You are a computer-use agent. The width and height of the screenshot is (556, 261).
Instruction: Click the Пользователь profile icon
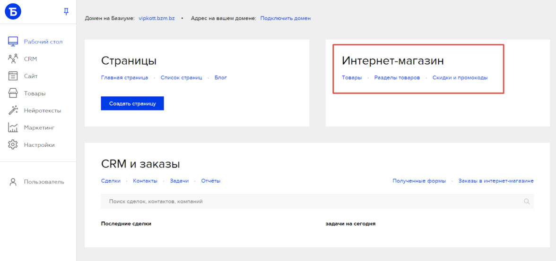[13, 182]
